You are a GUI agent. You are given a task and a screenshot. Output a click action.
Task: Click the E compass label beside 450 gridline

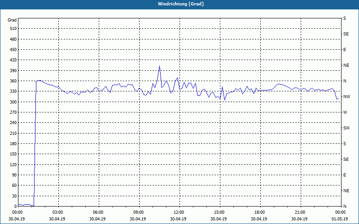pyautogui.click(x=345, y=50)
